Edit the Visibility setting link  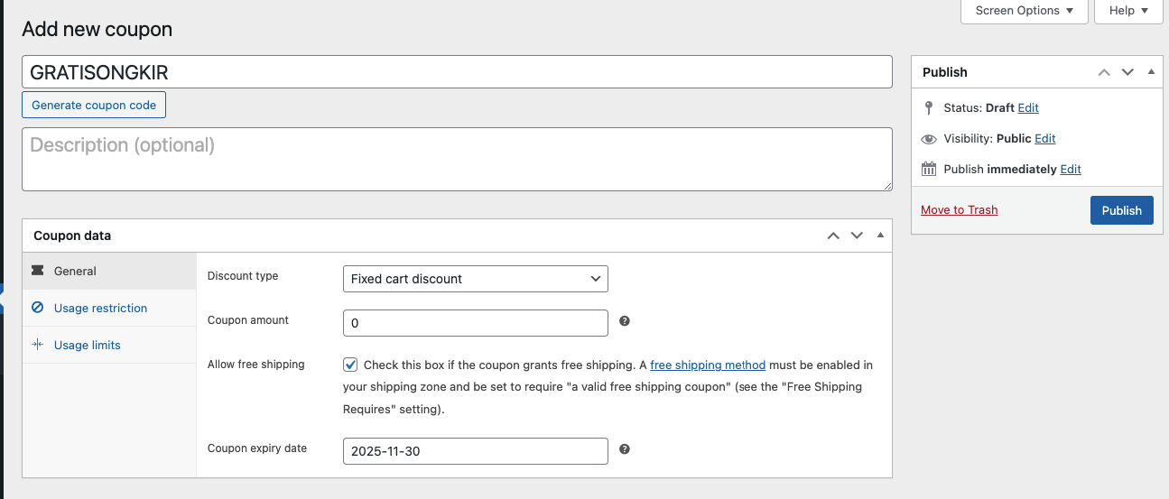click(1044, 139)
